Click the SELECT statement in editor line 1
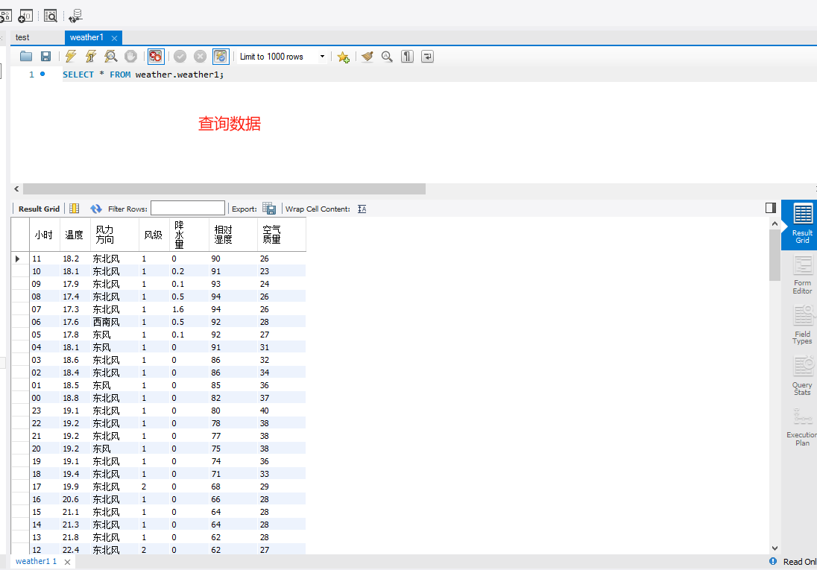Image resolution: width=817 pixels, height=570 pixels. coord(143,75)
